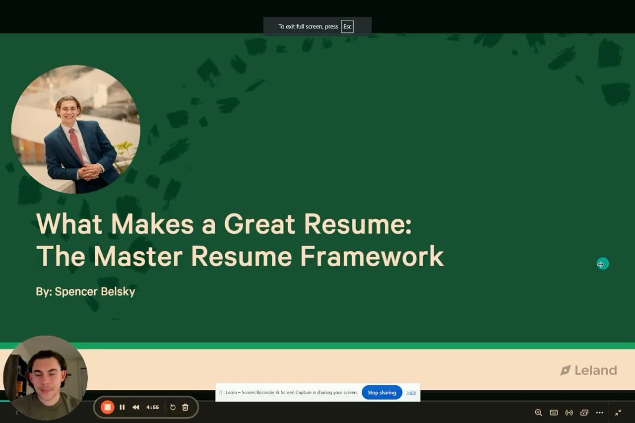Open the keyboard shortcuts icon

click(x=554, y=413)
